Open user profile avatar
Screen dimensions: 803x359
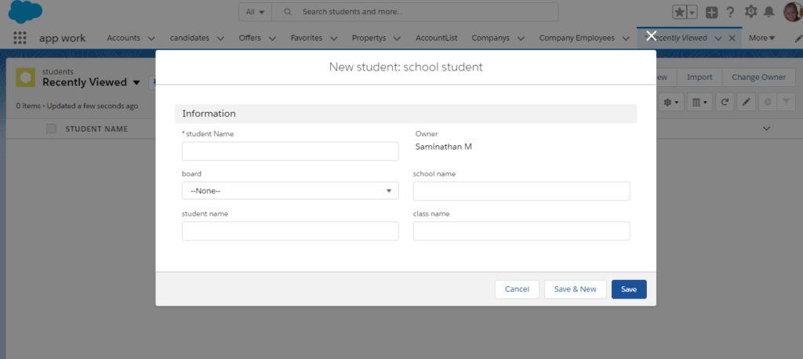(x=792, y=12)
